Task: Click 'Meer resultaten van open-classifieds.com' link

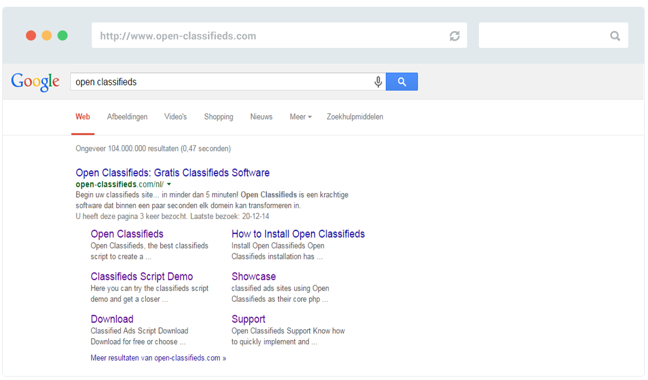Action: [158, 358]
